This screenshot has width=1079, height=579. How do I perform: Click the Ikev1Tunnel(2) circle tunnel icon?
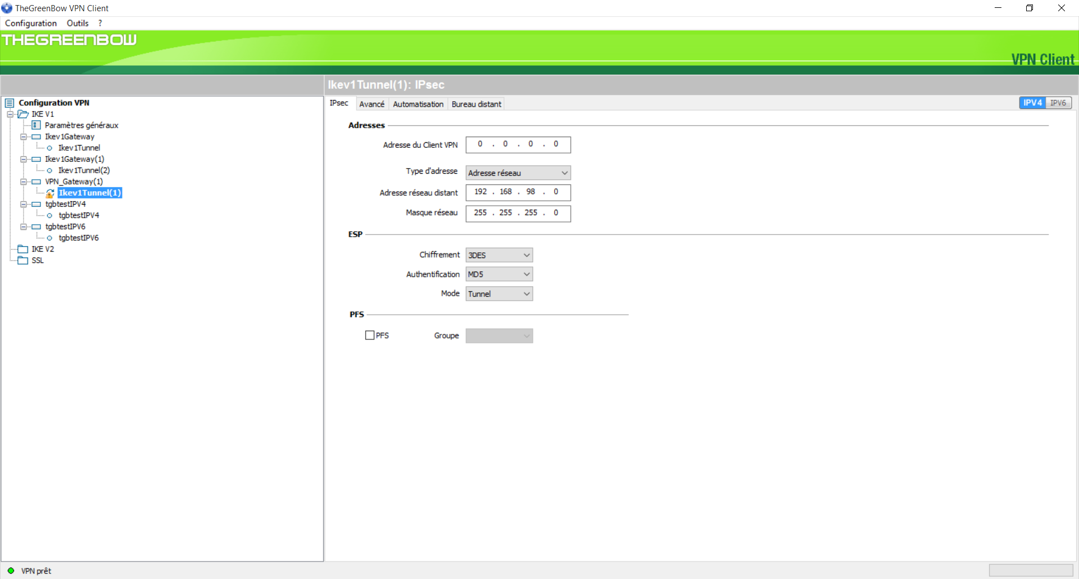49,170
